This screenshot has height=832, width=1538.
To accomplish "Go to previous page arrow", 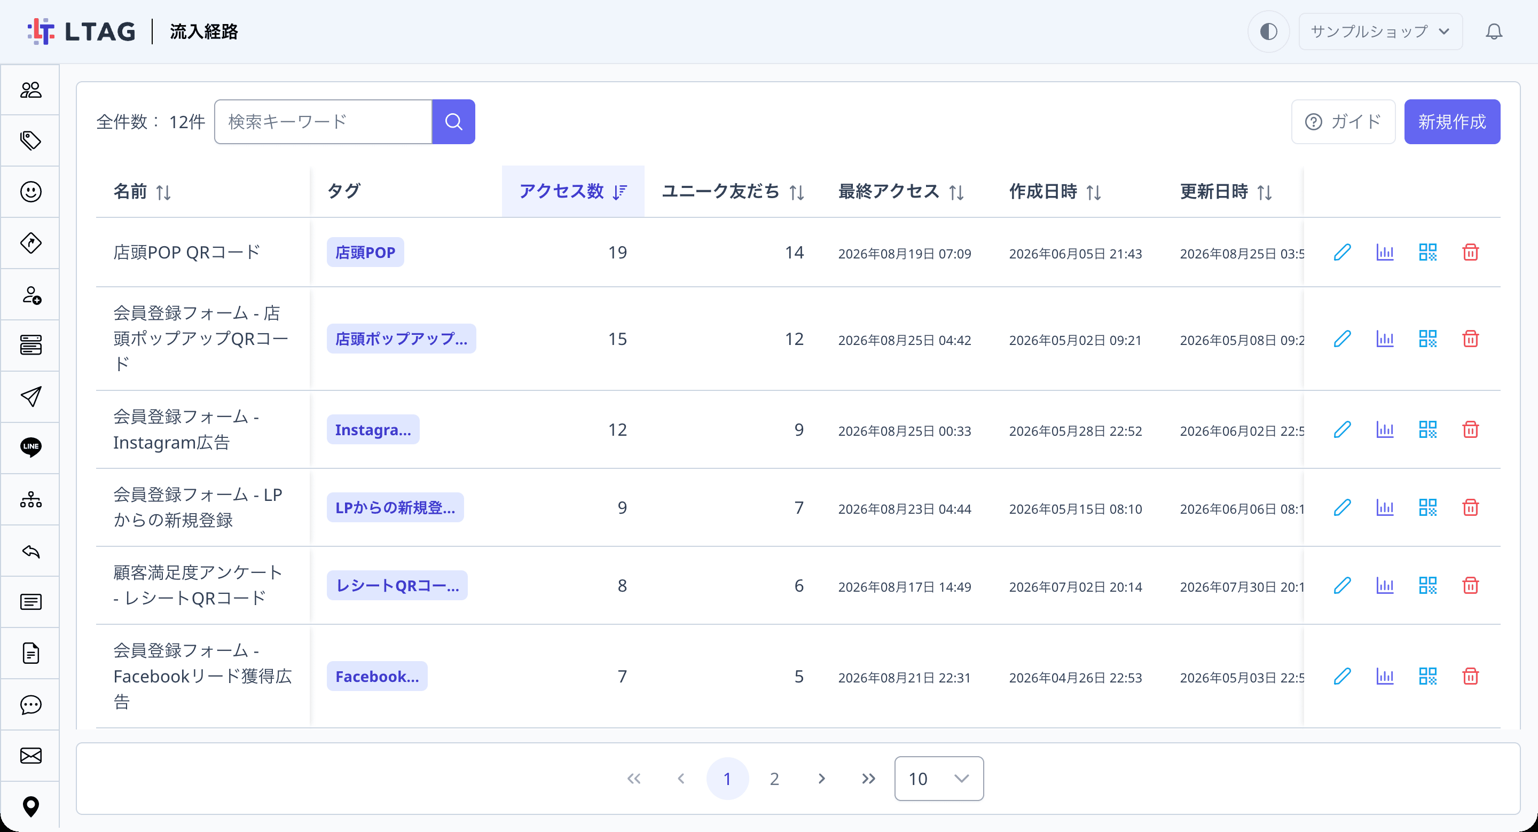I will pyautogui.click(x=681, y=779).
